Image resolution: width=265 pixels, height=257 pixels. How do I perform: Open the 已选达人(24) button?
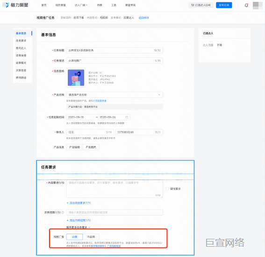[201, 5]
